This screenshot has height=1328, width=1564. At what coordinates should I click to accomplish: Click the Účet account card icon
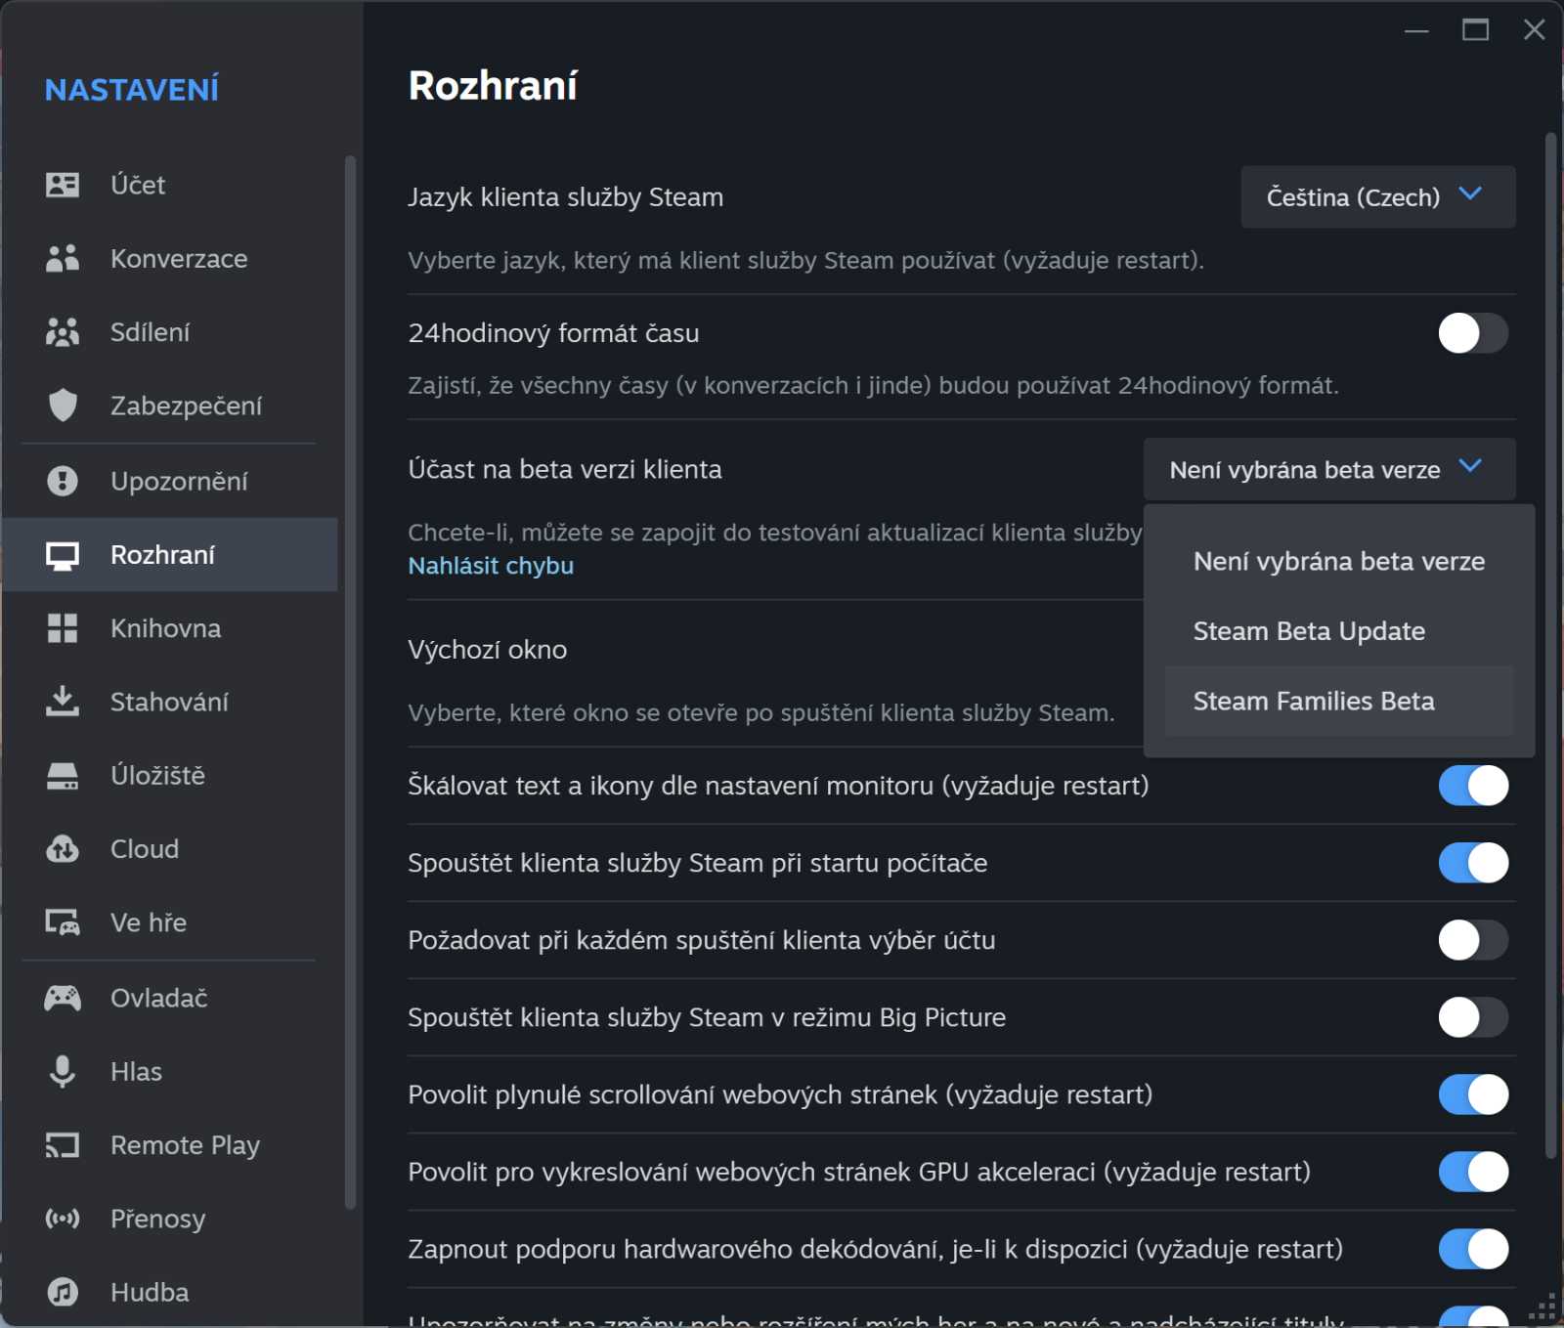click(x=63, y=185)
